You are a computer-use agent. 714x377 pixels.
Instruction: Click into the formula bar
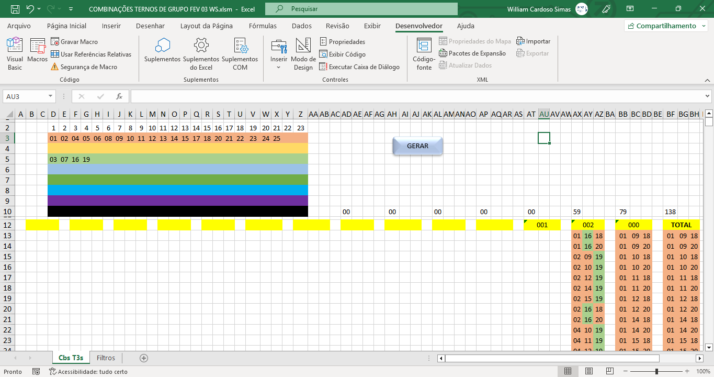click(x=416, y=96)
